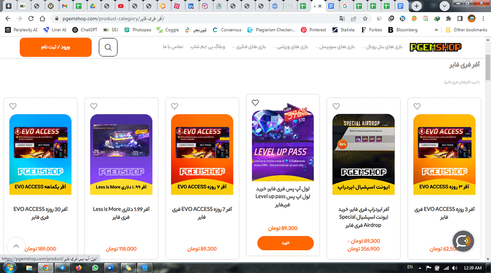Viewport: 491px width, 273px height.
Task: Reload the page with refresh icon
Action: coord(31,19)
